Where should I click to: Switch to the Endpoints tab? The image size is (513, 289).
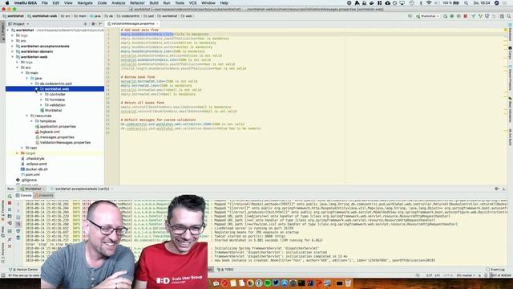tap(44, 196)
